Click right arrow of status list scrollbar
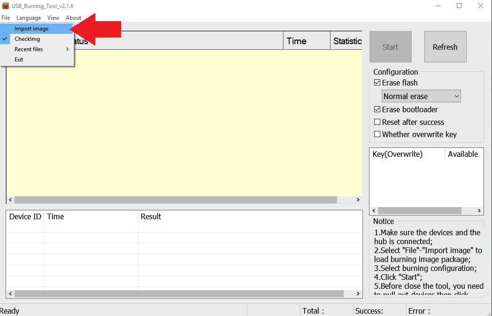 point(358,200)
